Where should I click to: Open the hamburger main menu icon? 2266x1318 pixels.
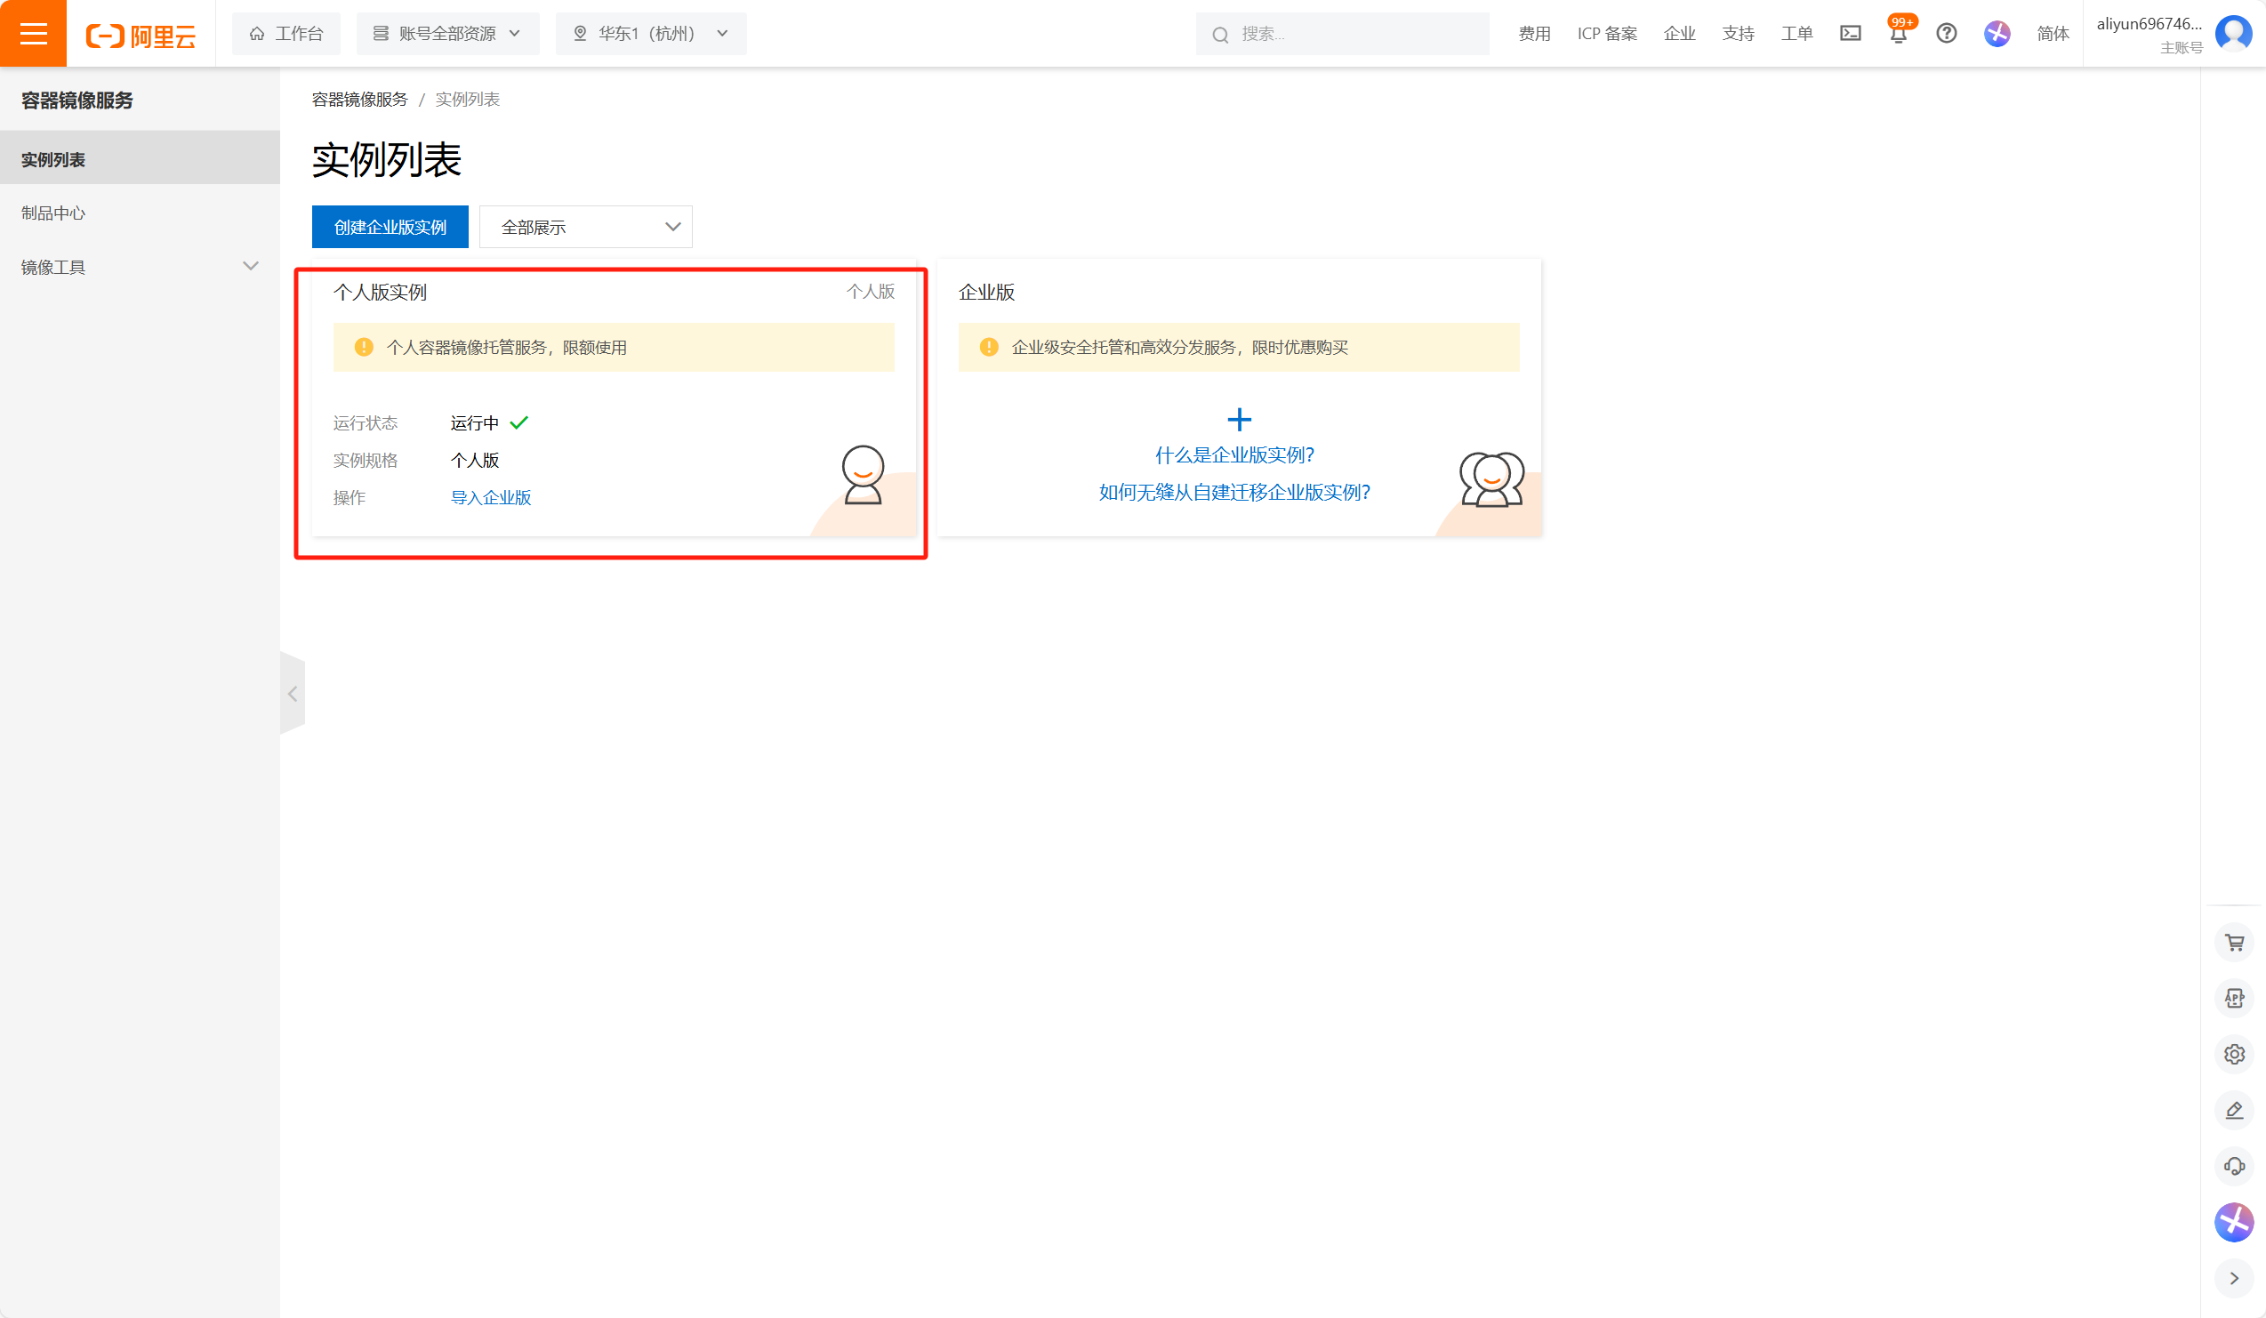33,33
